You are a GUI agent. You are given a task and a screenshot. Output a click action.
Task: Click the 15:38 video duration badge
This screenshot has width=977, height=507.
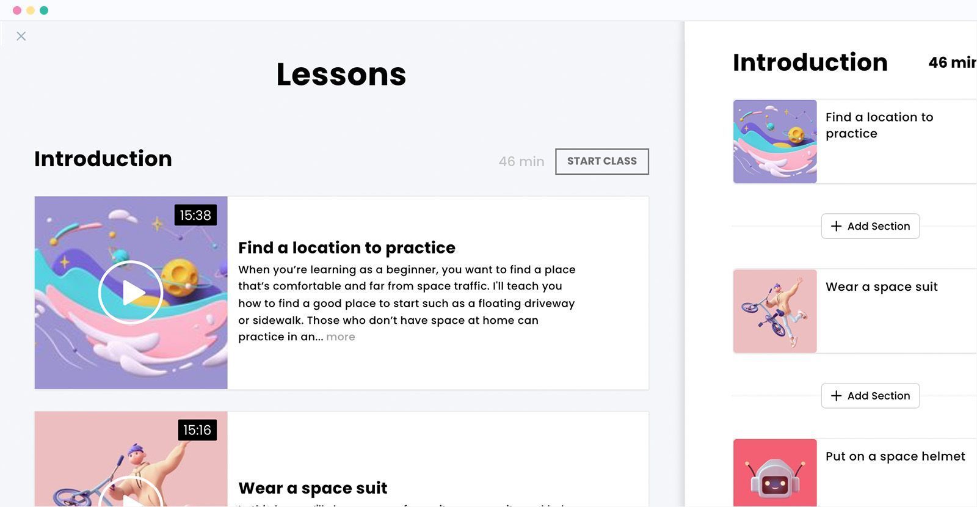(195, 215)
